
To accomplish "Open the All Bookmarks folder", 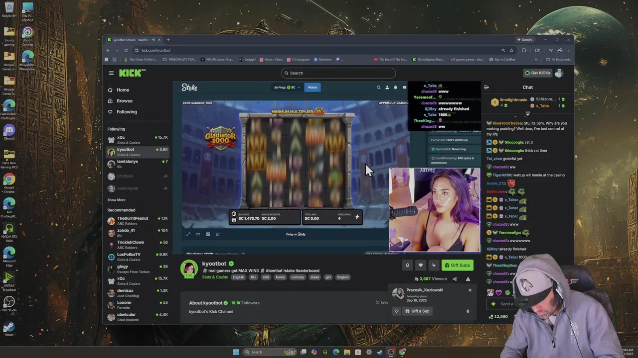I will click(558, 60).
